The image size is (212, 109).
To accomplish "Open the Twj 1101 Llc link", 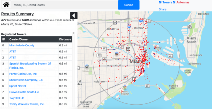I will (x=17, y=98).
